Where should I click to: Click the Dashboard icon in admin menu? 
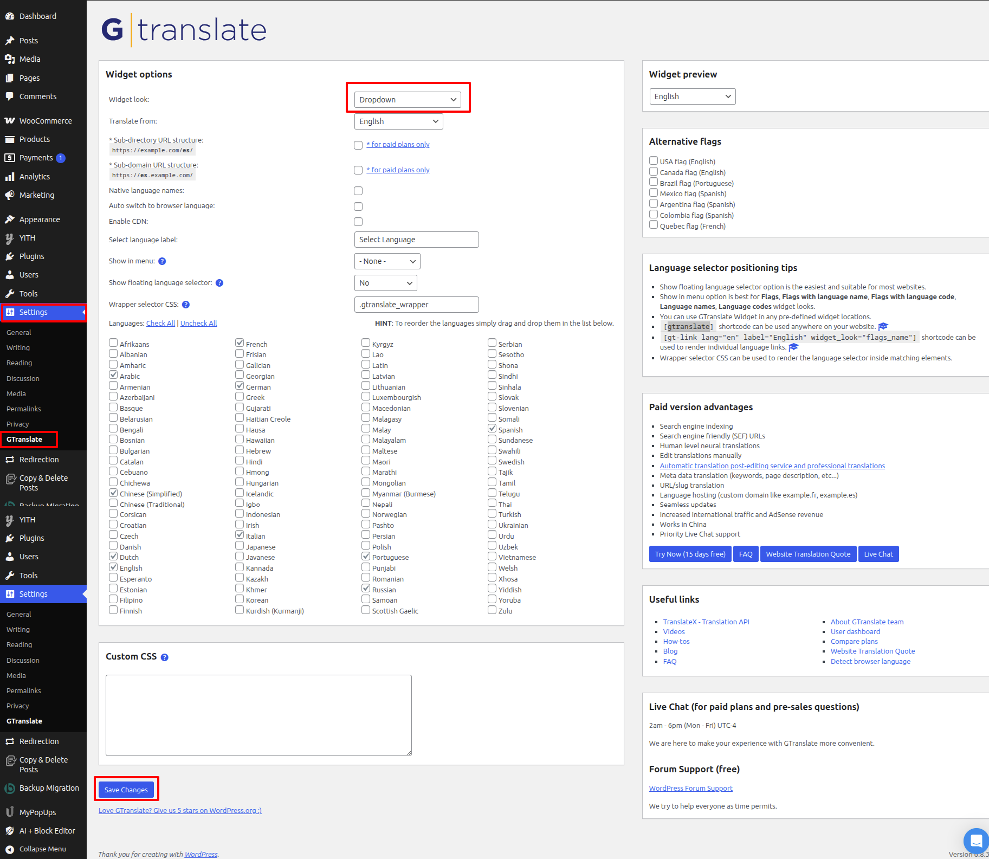pos(10,16)
